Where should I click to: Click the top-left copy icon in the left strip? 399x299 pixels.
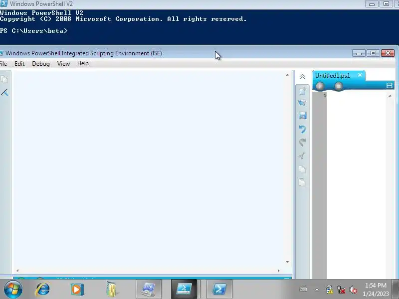(x=4, y=79)
